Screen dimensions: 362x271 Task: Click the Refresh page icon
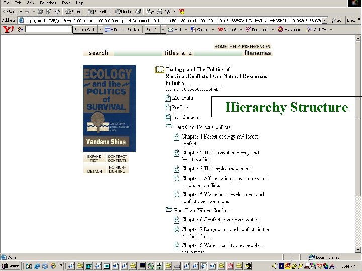tap(49, 11)
